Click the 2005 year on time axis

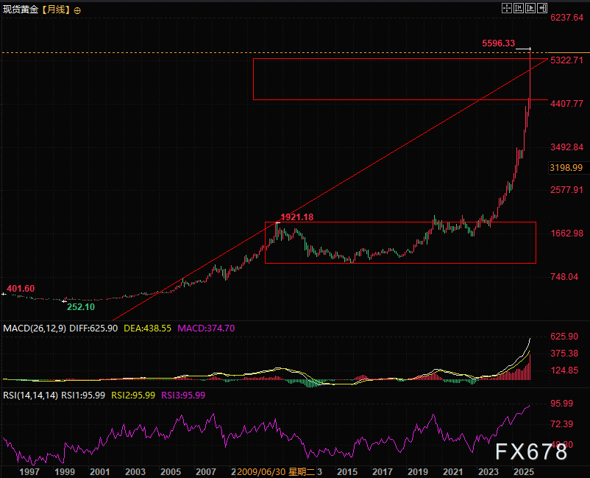171,471
